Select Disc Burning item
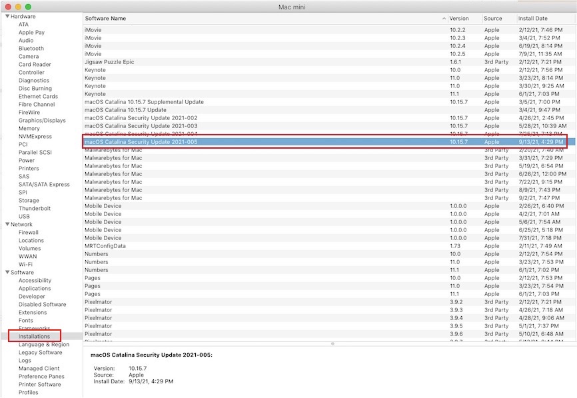This screenshot has height=398, width=577. [35, 89]
